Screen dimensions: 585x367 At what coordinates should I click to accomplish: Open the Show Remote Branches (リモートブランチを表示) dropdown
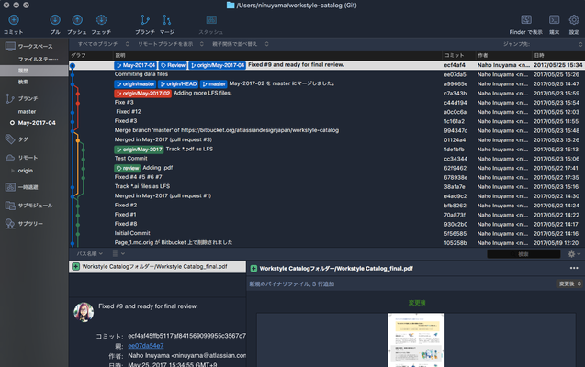tap(171, 44)
